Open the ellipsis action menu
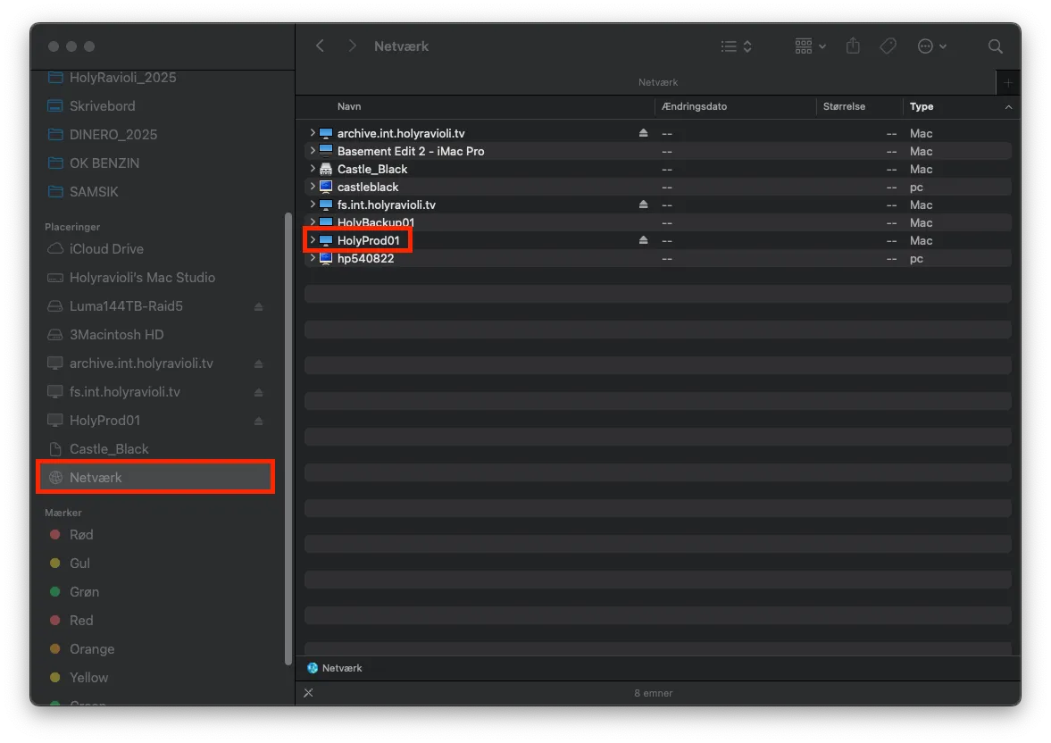The height and width of the screenshot is (743, 1051). tap(931, 46)
